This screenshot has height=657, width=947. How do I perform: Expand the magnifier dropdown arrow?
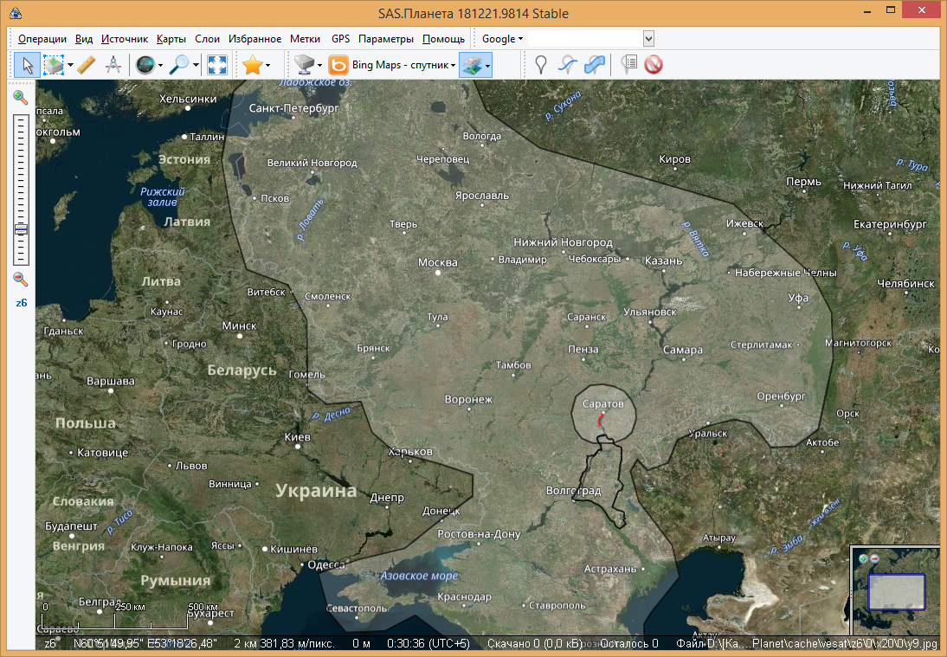tap(196, 65)
